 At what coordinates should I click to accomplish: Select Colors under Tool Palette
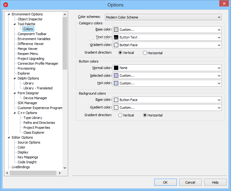pos(28,29)
